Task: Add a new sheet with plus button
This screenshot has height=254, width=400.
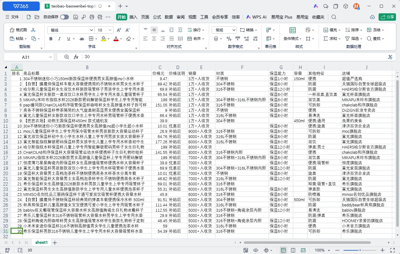Action: 55,243
